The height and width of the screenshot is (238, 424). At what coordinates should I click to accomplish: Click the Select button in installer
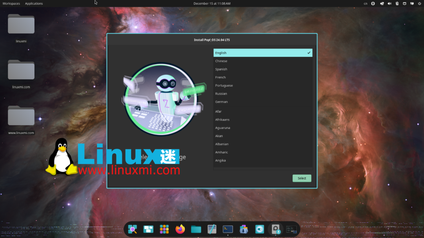point(302,178)
